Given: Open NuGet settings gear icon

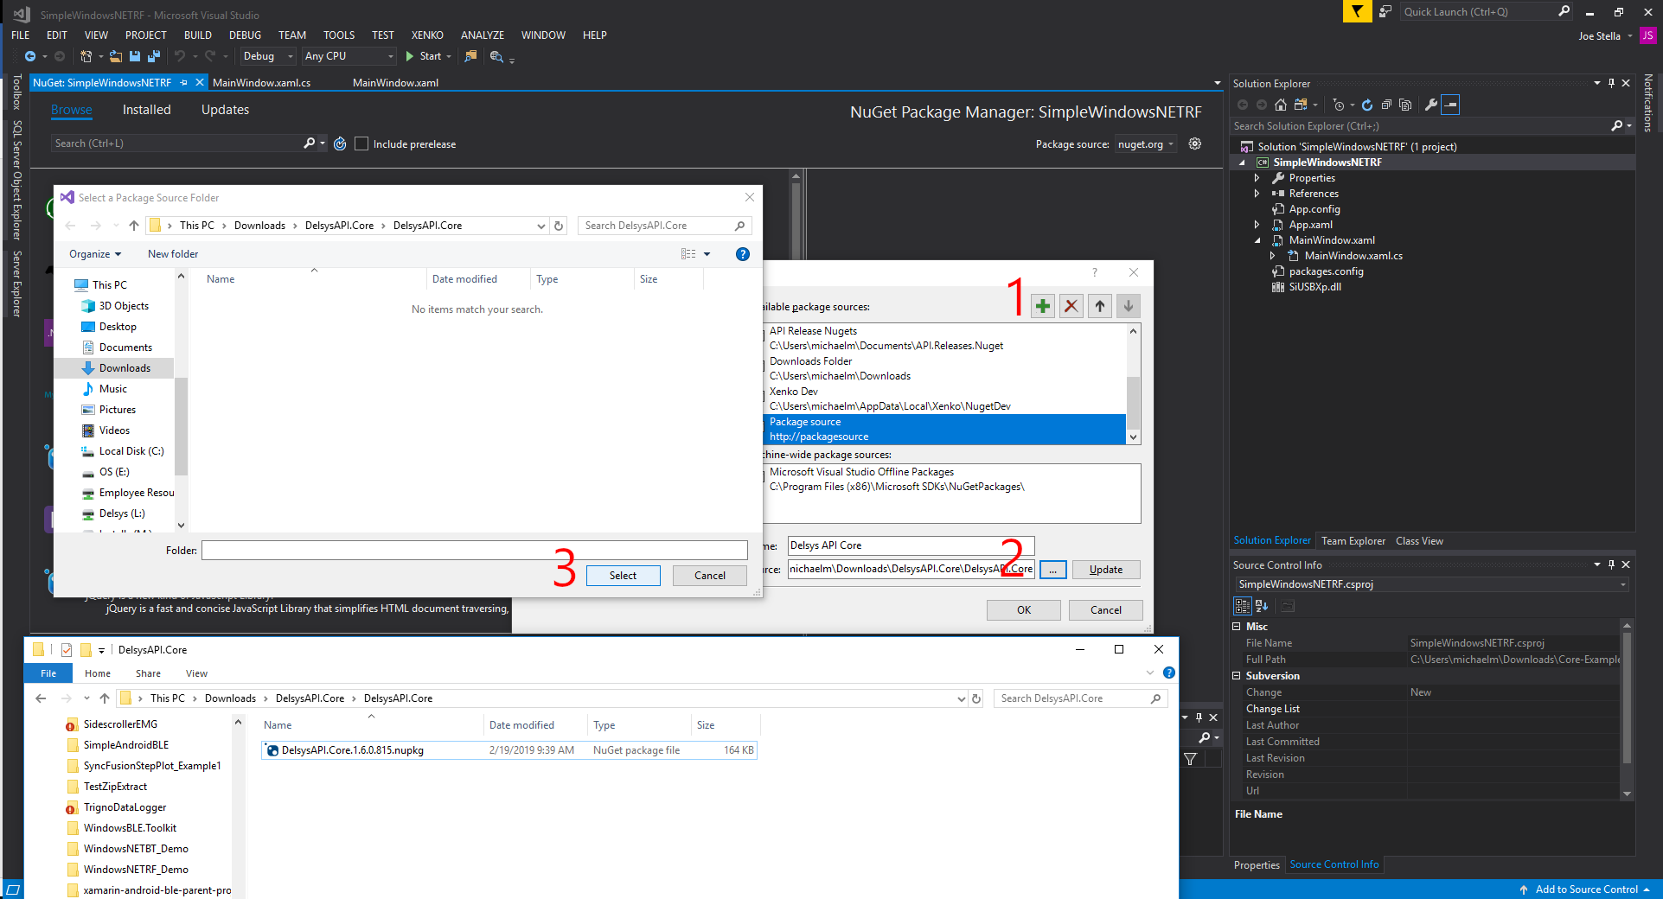Looking at the screenshot, I should click(x=1195, y=143).
